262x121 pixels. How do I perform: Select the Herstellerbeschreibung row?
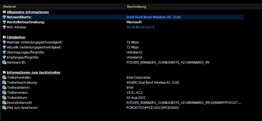pyautogui.click(x=26, y=22)
